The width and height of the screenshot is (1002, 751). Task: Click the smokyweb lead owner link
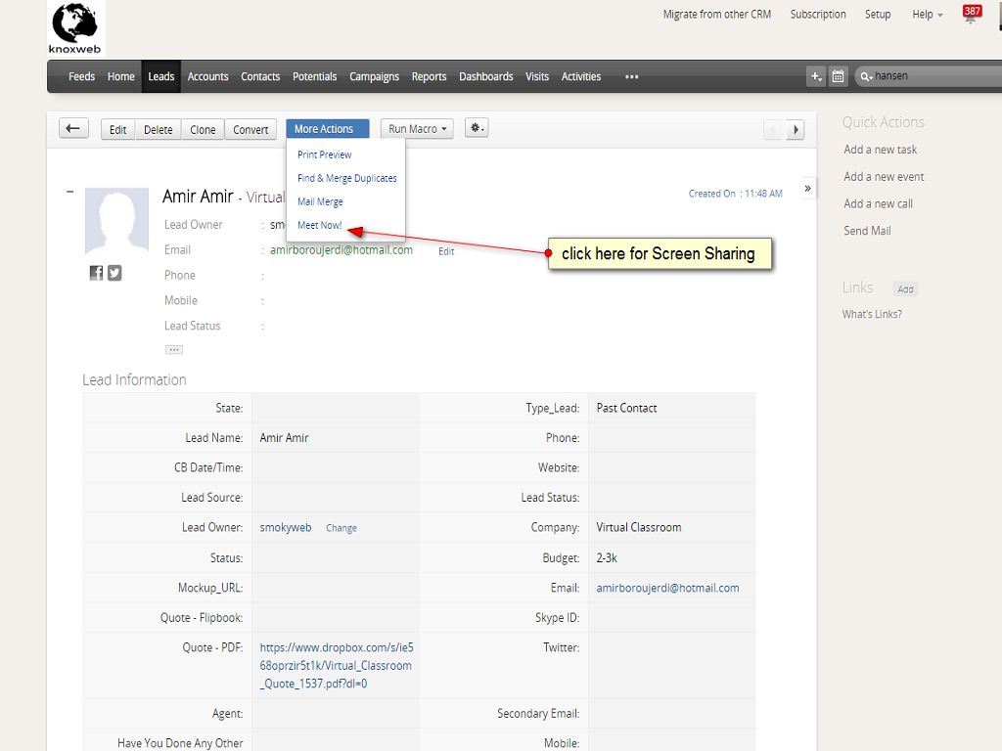(x=285, y=527)
